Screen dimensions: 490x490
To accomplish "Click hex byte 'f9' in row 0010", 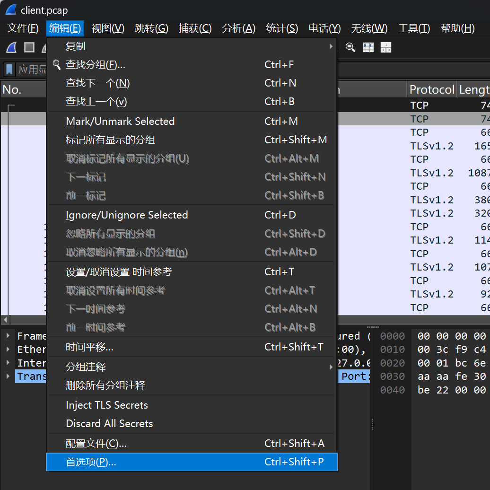I will point(461,350).
